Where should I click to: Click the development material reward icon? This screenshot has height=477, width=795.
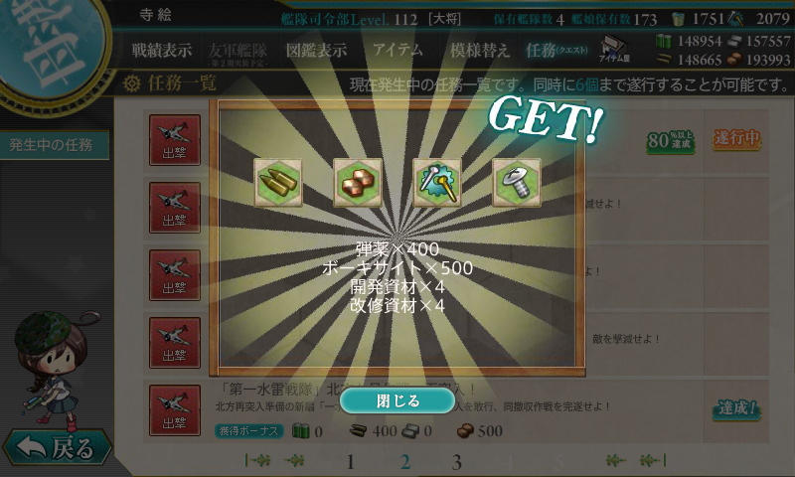coord(437,183)
